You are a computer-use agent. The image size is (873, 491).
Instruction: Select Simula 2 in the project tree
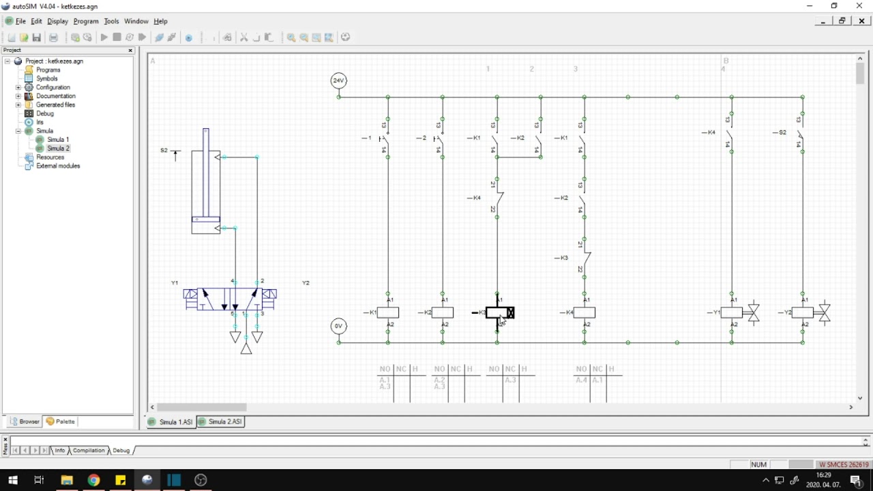(x=58, y=149)
